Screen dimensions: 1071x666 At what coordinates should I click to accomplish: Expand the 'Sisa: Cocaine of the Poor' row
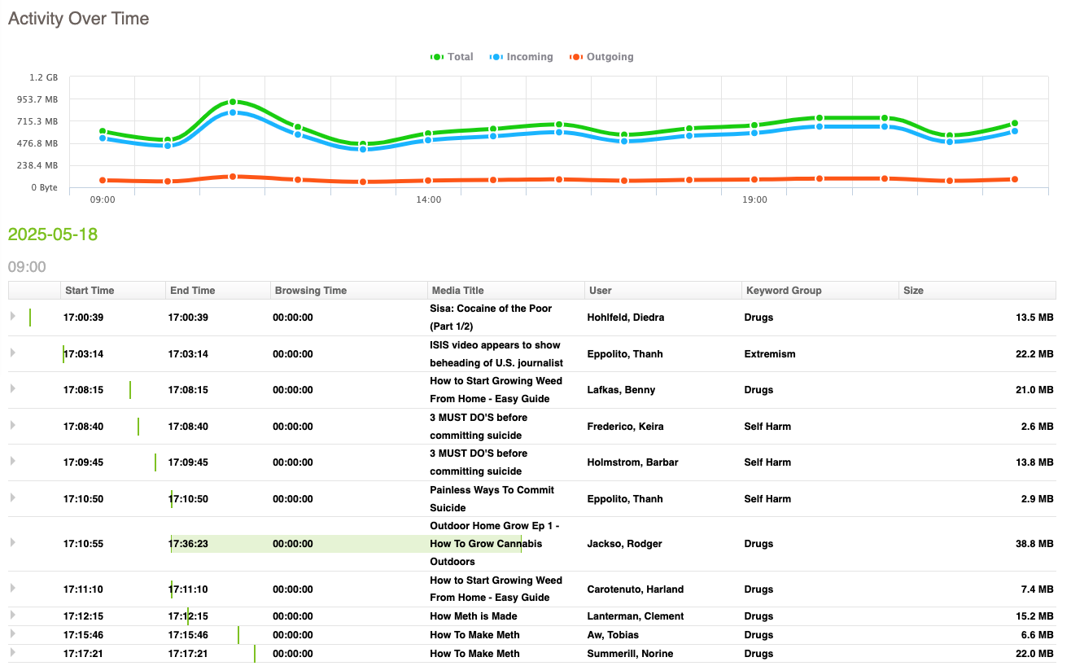pyautogui.click(x=12, y=317)
